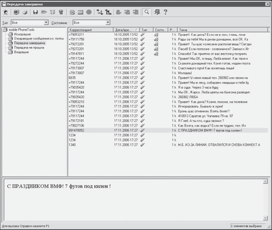
Task: Select message from 6835 in the list
Action: click(168, 78)
